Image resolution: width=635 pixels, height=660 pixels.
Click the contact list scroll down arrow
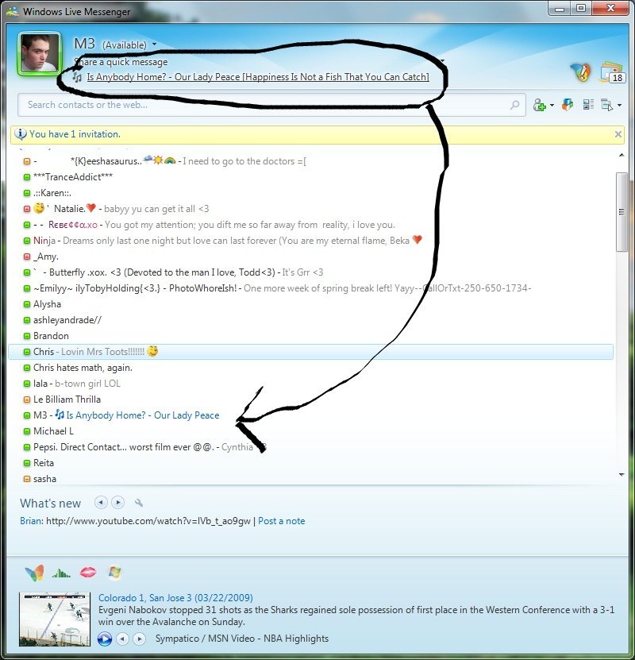click(622, 474)
